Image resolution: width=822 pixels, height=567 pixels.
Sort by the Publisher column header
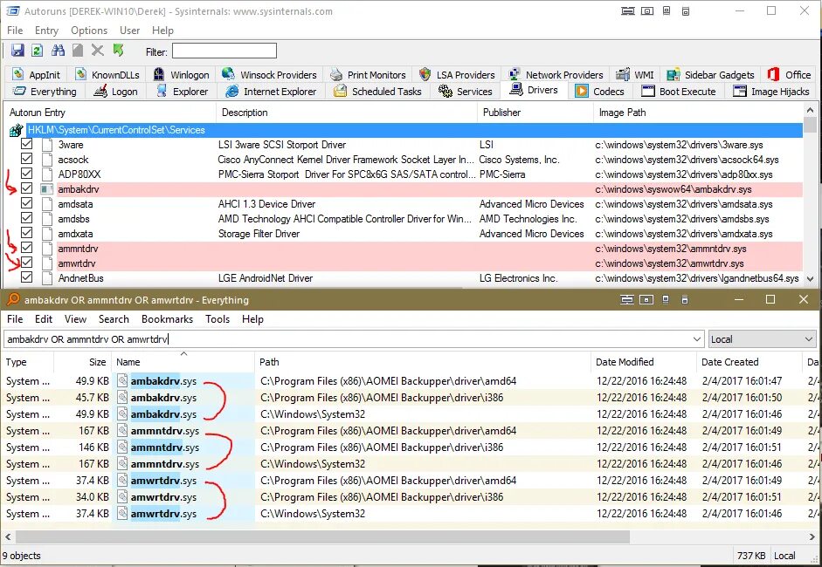(x=535, y=112)
